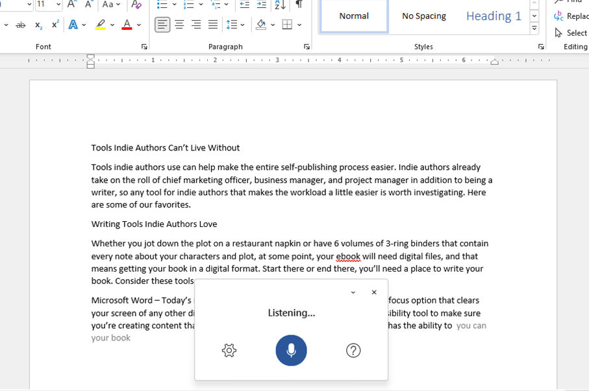589x391 pixels.
Task: Click Replace in Editing group
Action: click(x=571, y=16)
